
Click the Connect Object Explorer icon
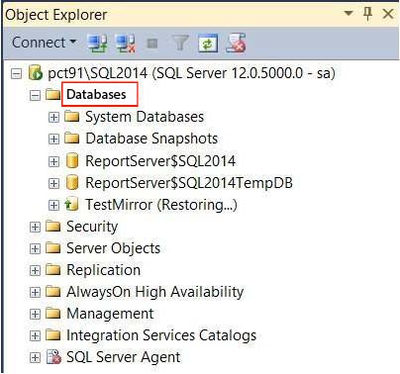(97, 44)
